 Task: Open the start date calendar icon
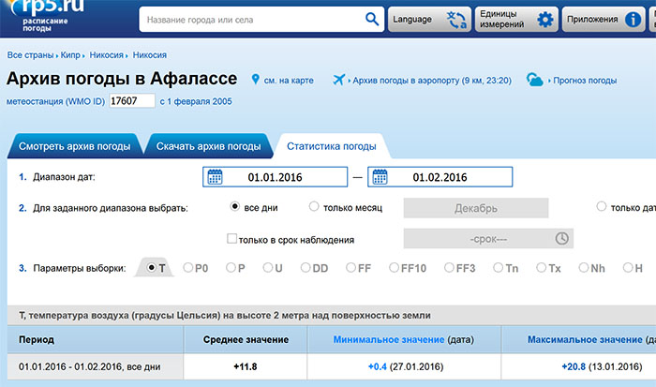tap(214, 177)
